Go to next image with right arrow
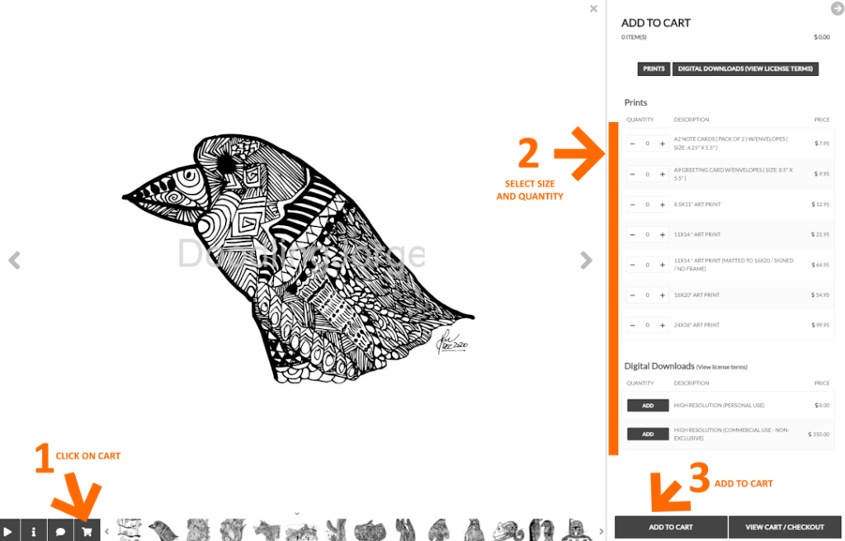This screenshot has width=845, height=541. tap(587, 261)
